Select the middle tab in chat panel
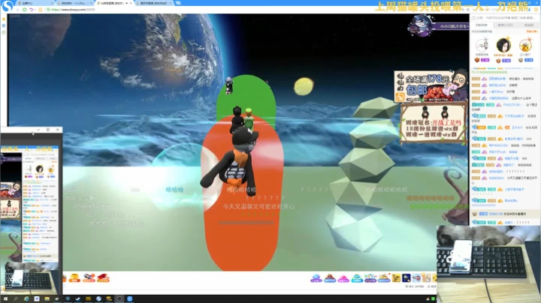Screen dimensions: 541x303 pyautogui.click(x=505, y=25)
